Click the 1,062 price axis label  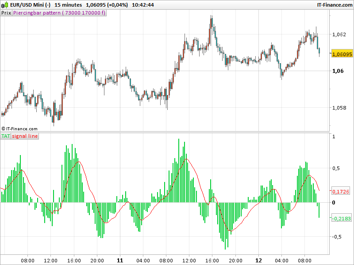click(x=339, y=34)
